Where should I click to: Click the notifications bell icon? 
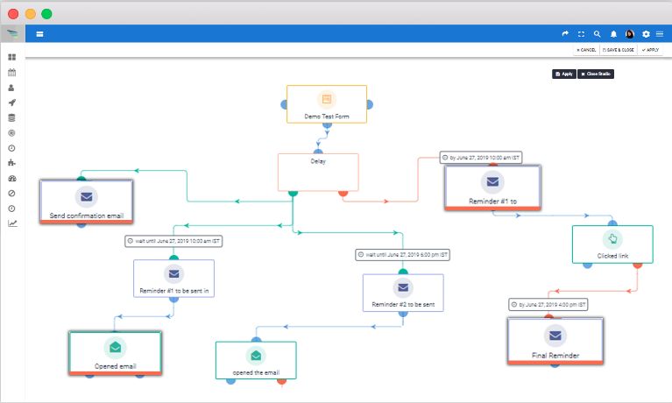click(612, 34)
